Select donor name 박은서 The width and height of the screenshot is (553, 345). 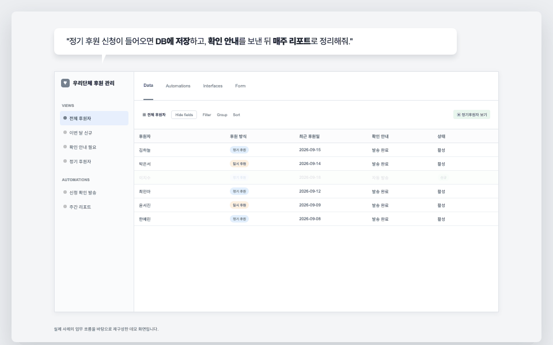click(x=145, y=164)
